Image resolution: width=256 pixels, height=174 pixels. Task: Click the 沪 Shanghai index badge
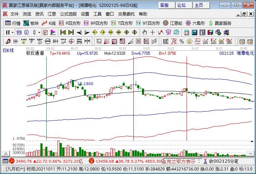pyautogui.click(x=12, y=161)
